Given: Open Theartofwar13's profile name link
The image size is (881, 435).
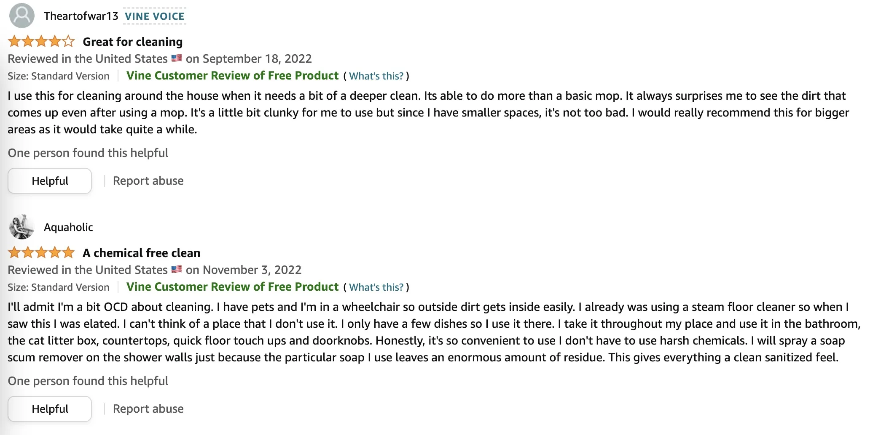Looking at the screenshot, I should (81, 16).
